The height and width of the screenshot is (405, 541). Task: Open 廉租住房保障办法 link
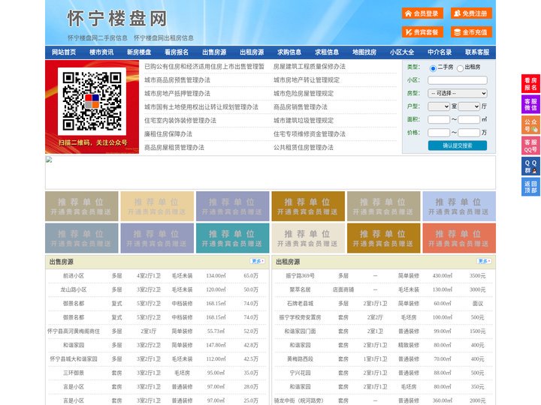point(168,134)
